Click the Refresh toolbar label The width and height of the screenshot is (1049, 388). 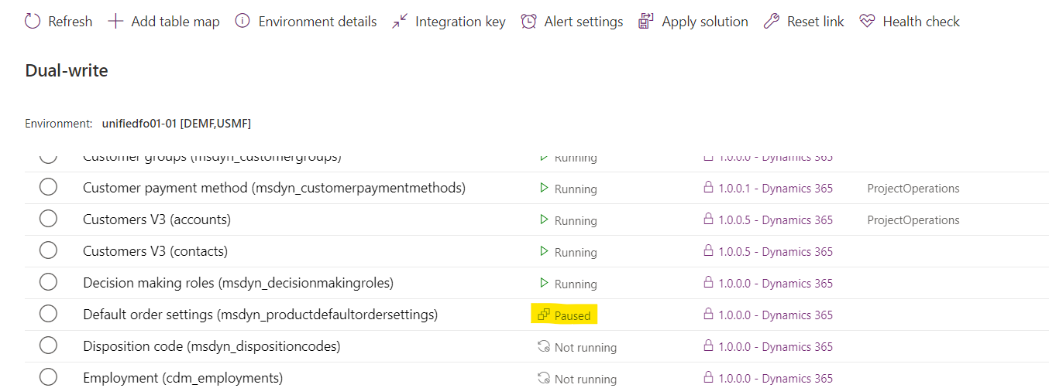coord(70,22)
